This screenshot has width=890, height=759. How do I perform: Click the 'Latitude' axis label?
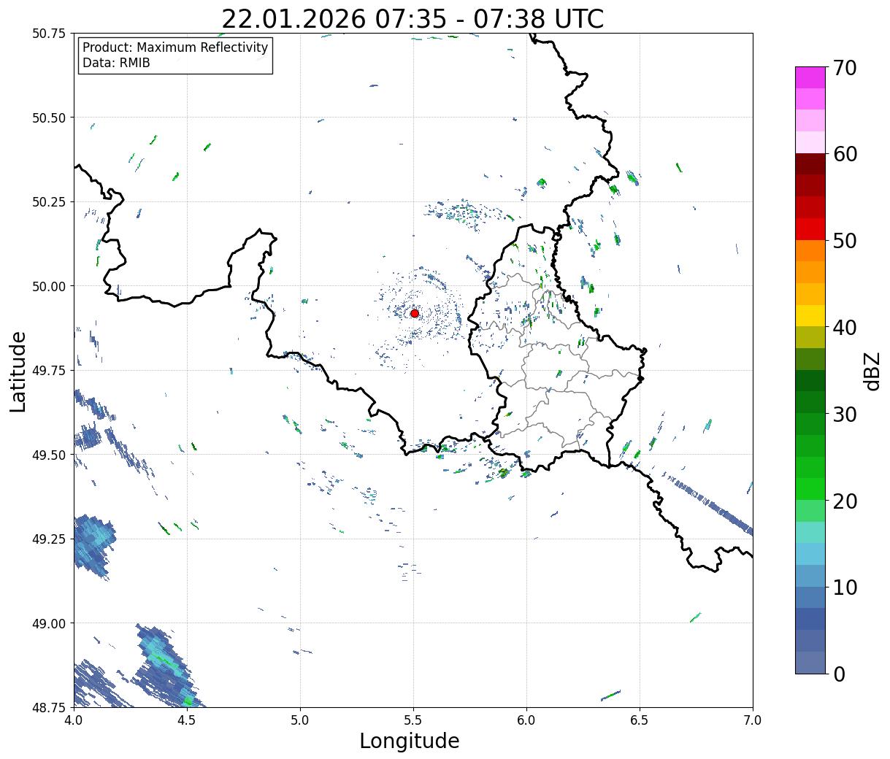(x=18, y=371)
